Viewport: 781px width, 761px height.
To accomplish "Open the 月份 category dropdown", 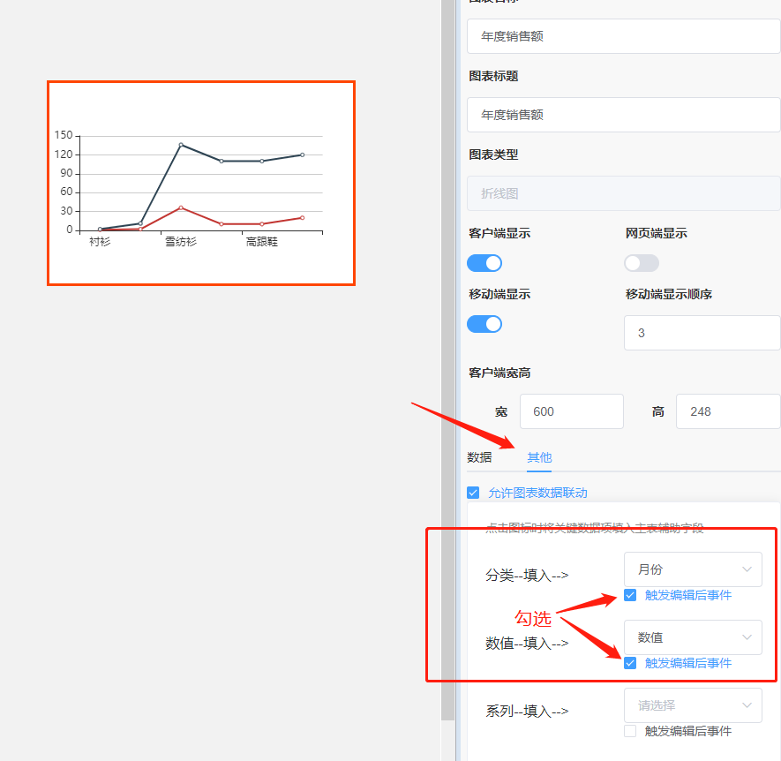I will (x=693, y=569).
